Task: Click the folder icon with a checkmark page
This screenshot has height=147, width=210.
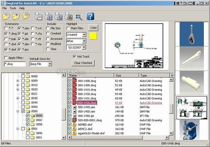Action: [26, 16]
